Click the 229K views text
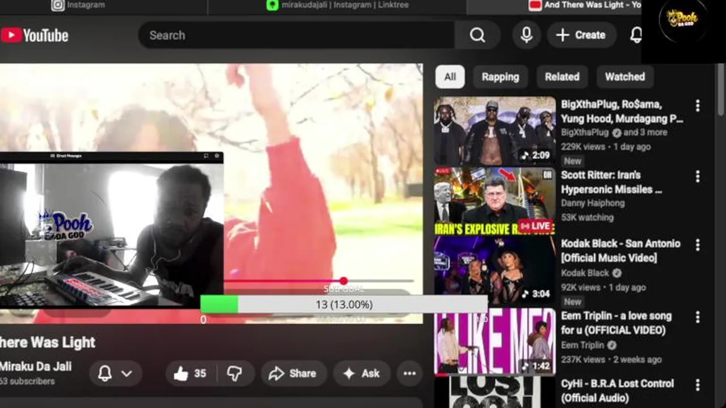 582,147
